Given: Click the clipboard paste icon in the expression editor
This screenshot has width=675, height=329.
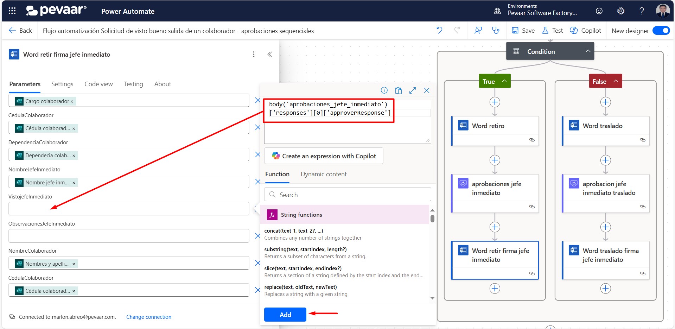Looking at the screenshot, I should pyautogui.click(x=398, y=90).
